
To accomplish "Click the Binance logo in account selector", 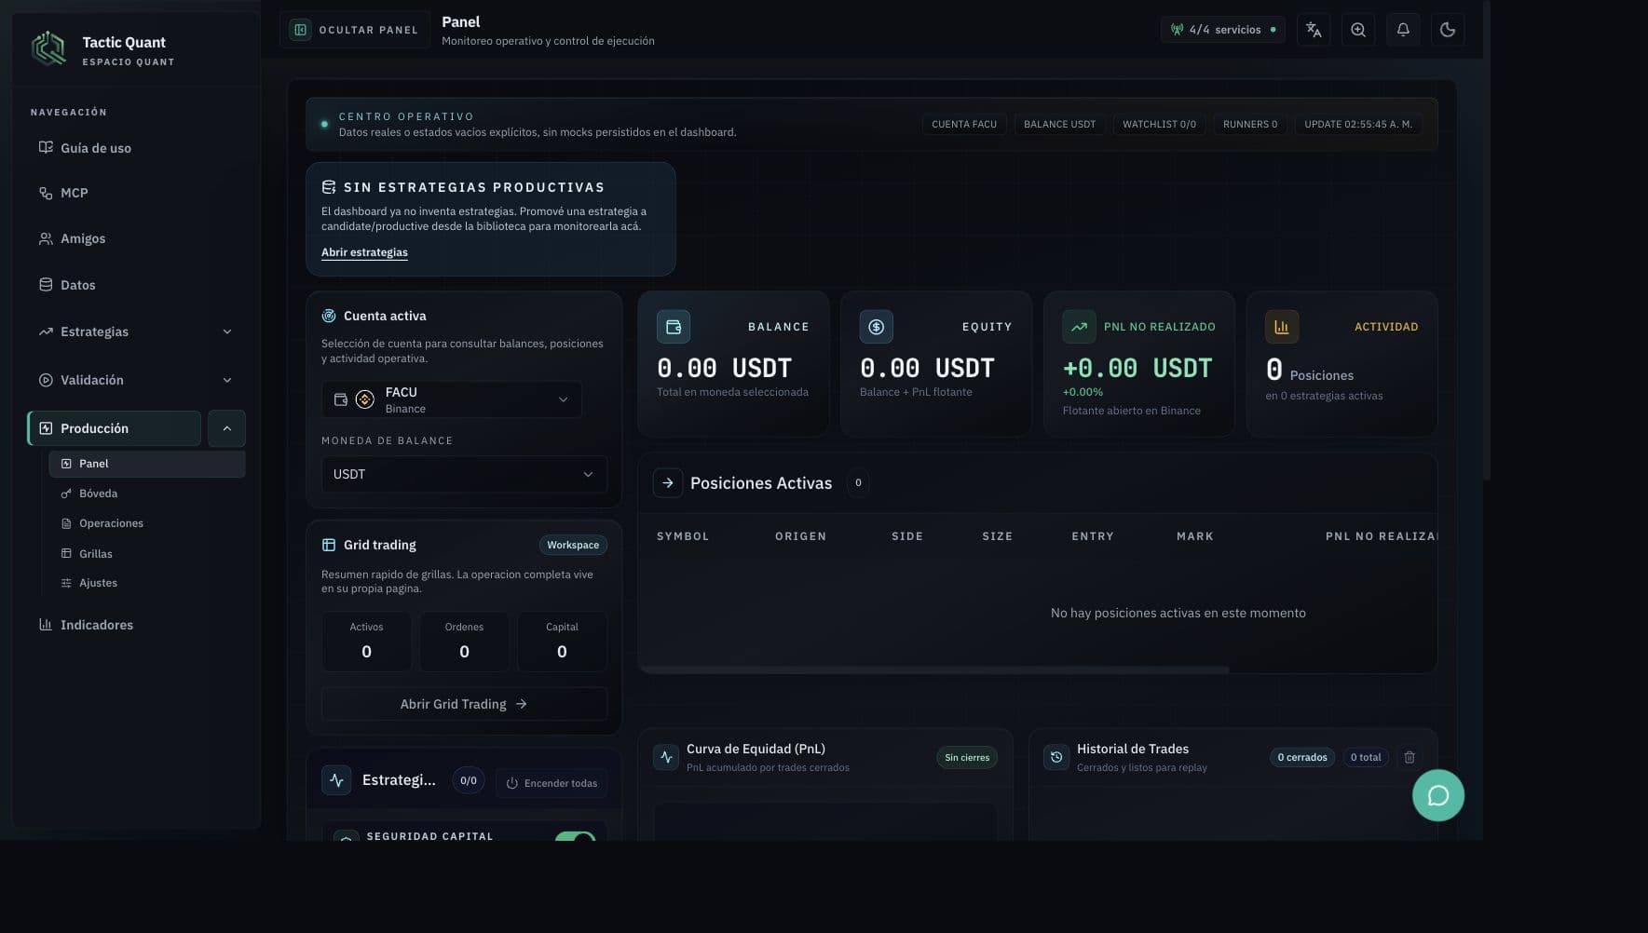I will click(365, 399).
